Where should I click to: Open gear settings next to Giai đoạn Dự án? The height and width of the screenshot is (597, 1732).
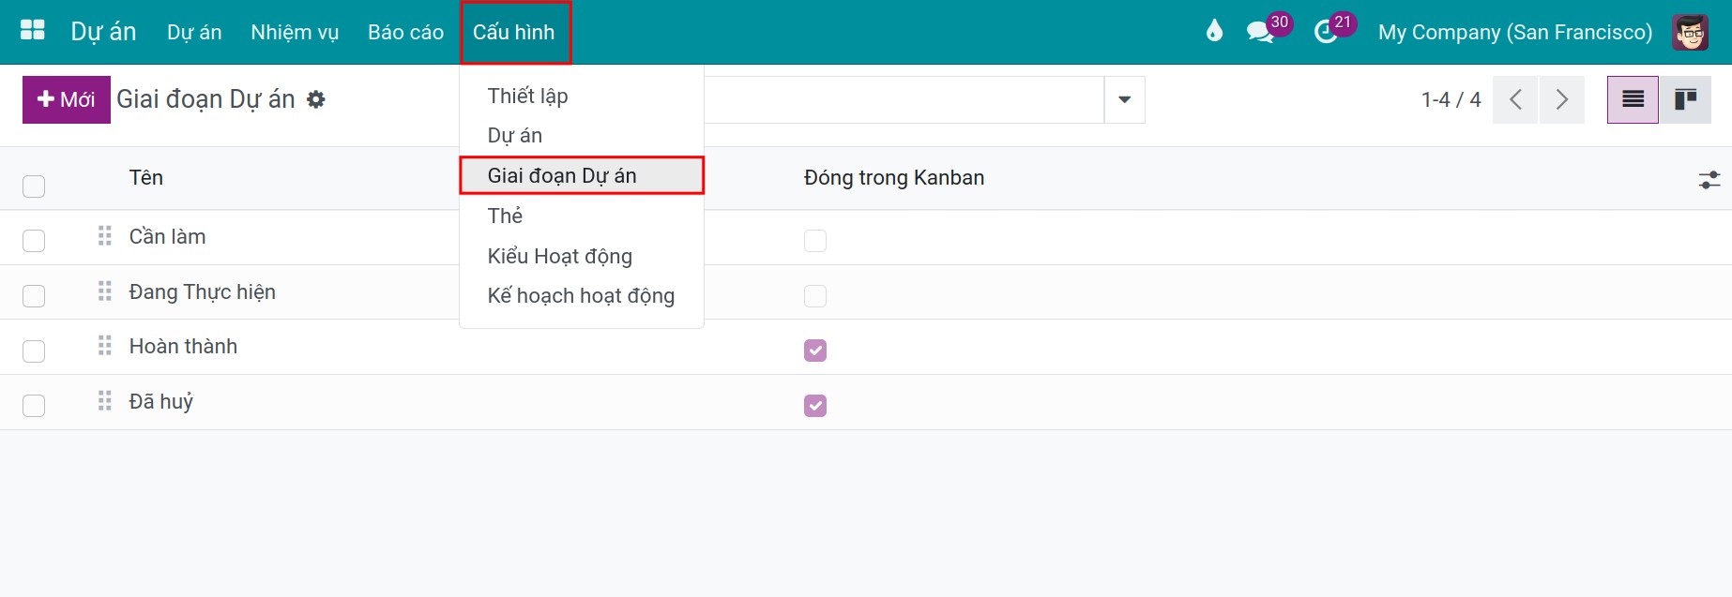pos(316,99)
